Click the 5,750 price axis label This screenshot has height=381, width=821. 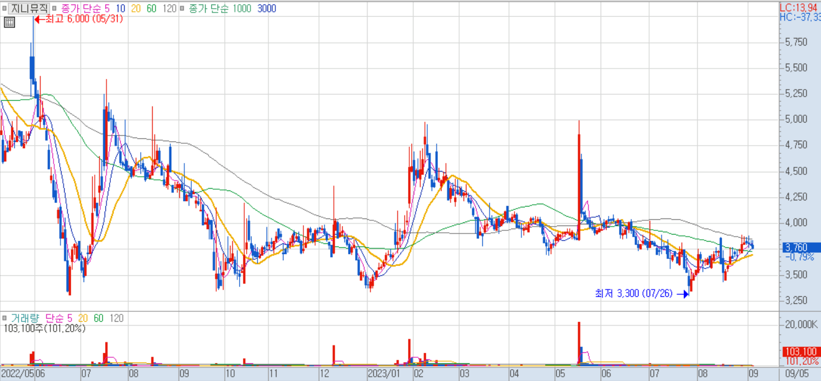[797, 42]
